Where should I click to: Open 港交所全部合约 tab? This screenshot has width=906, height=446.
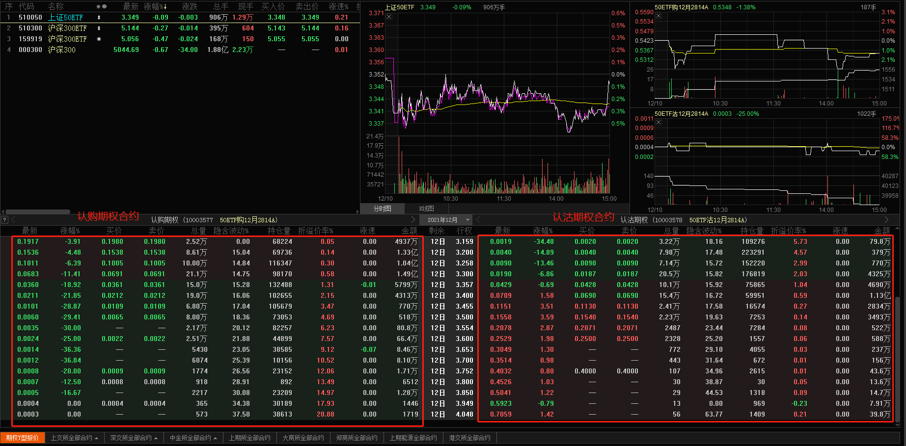tap(470, 438)
